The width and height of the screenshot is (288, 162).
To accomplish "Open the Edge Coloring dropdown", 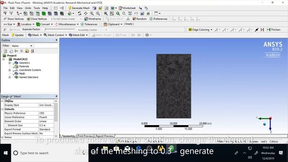I will coord(200,30).
